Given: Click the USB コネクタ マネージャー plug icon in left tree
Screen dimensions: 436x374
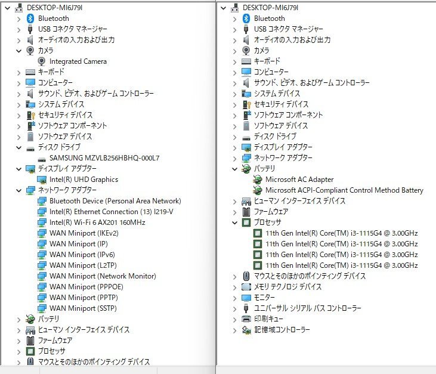Looking at the screenshot, I should (30, 29).
